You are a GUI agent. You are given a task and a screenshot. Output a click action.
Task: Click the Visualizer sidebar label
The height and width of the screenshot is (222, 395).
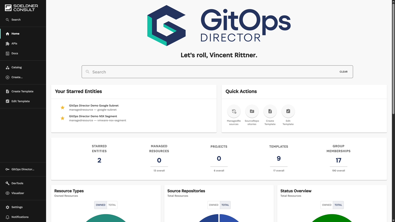click(x=18, y=193)
